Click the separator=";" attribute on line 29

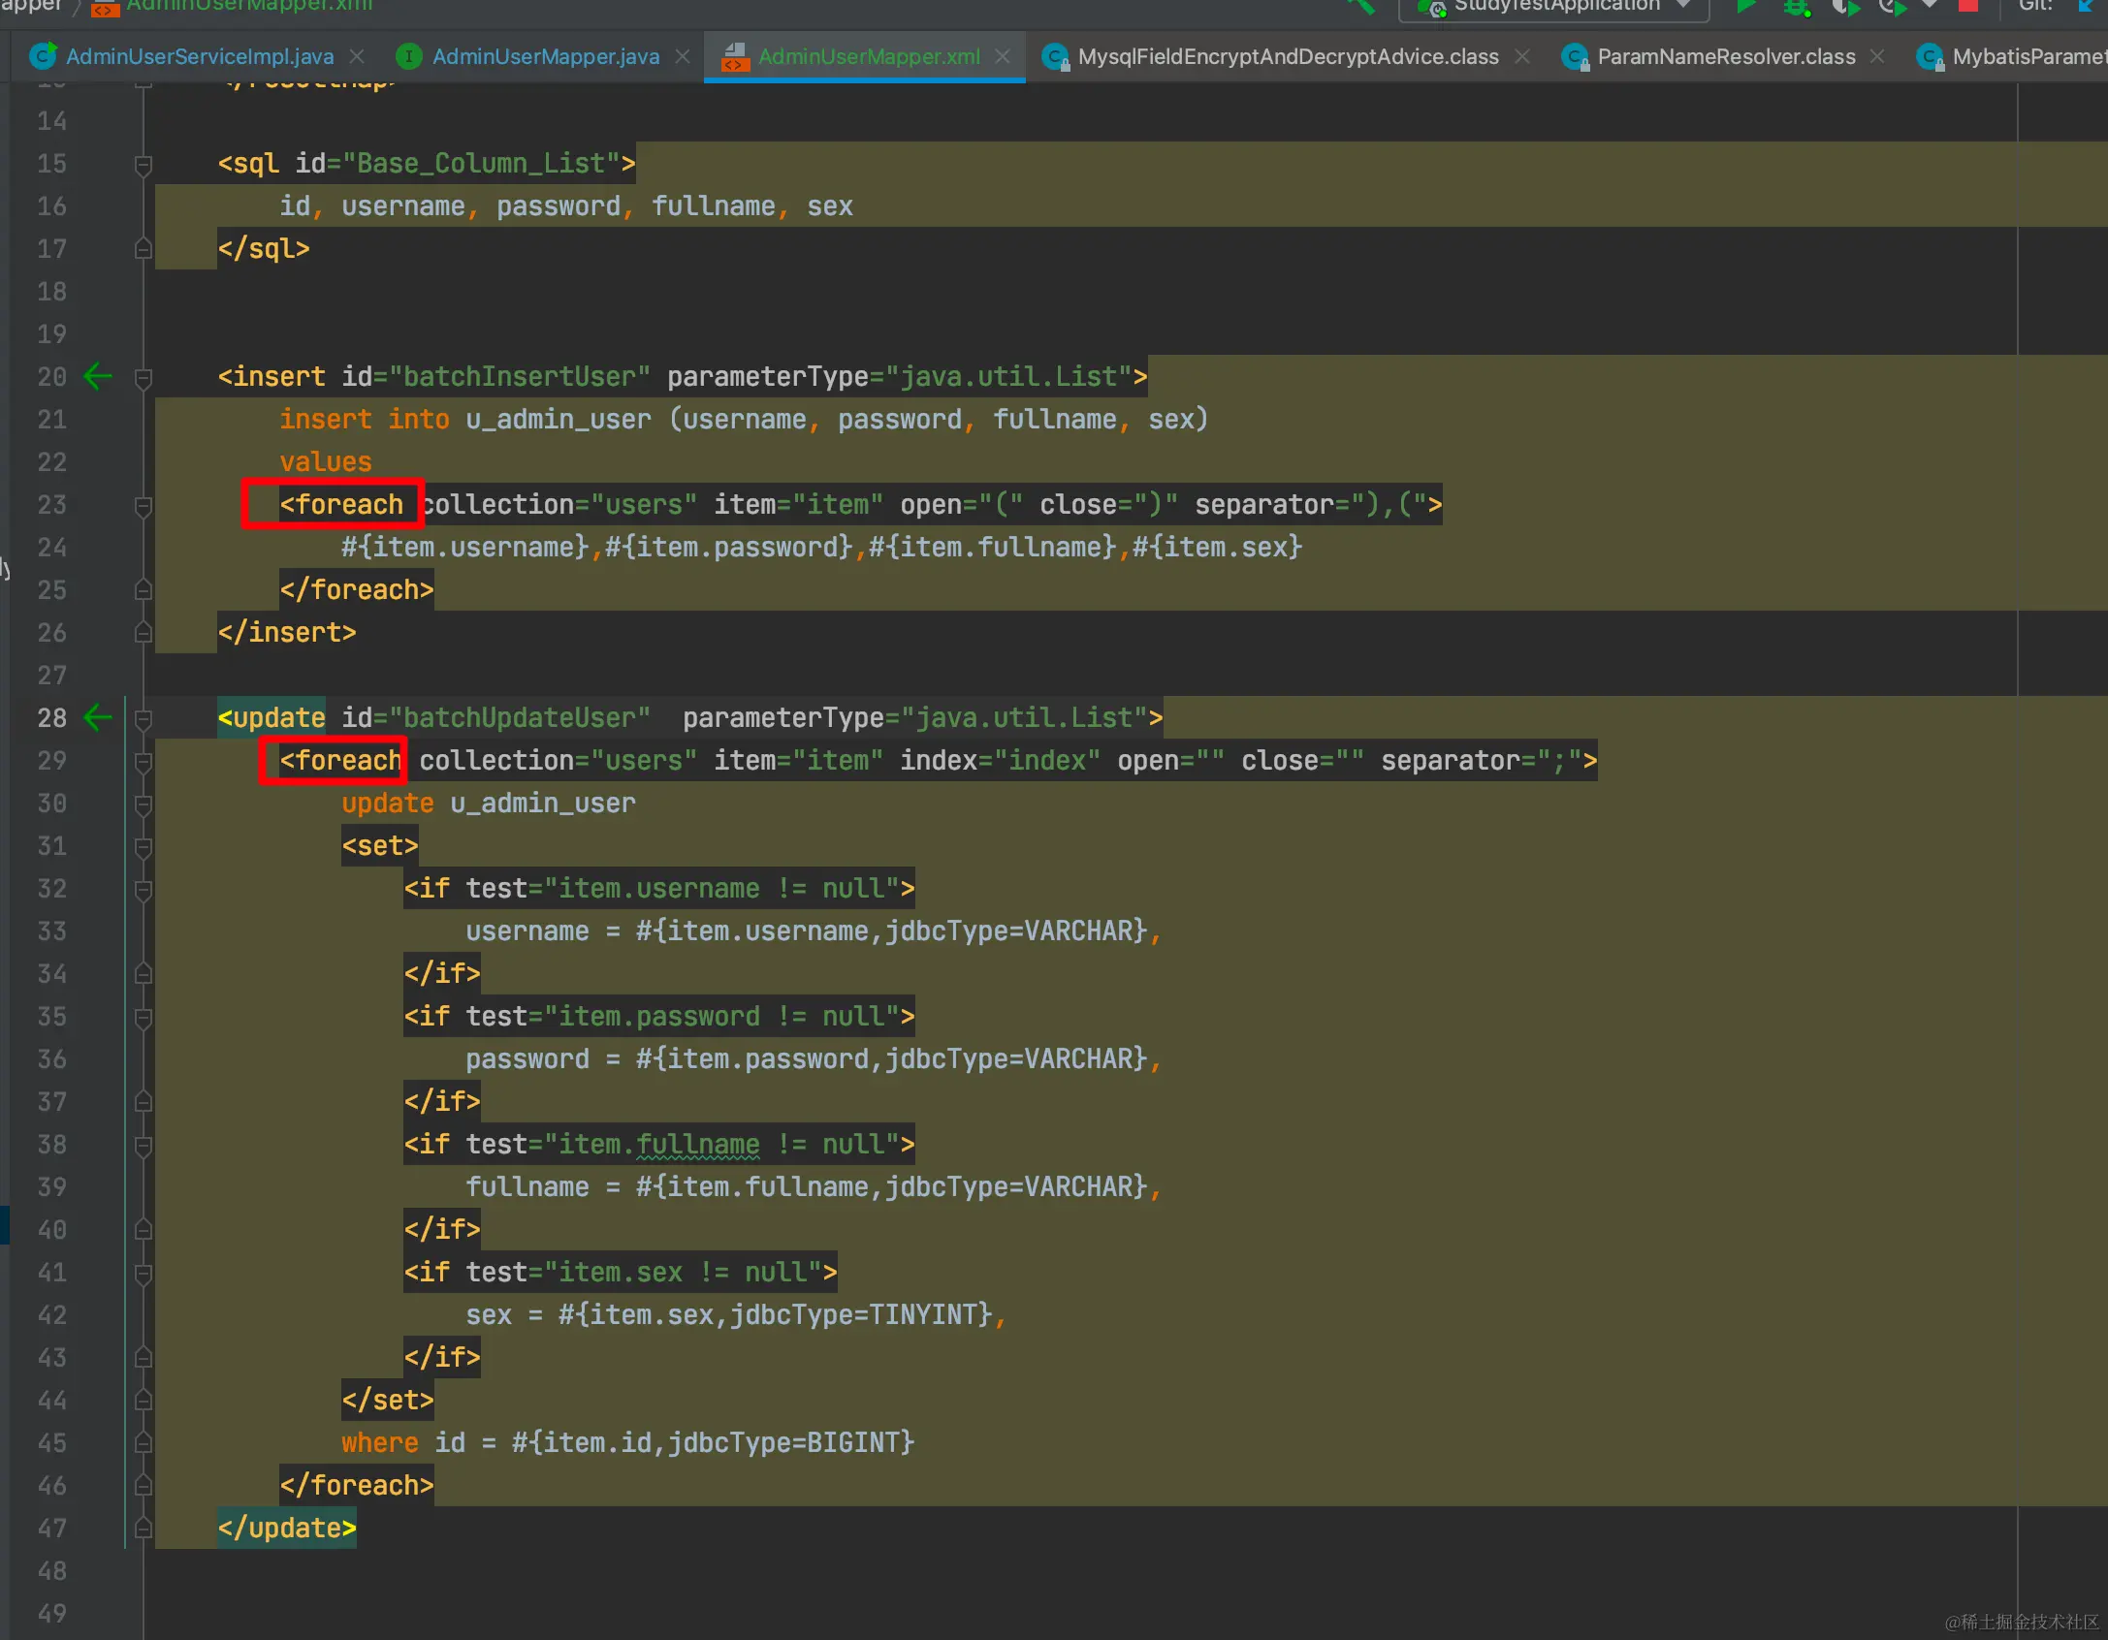(1482, 760)
